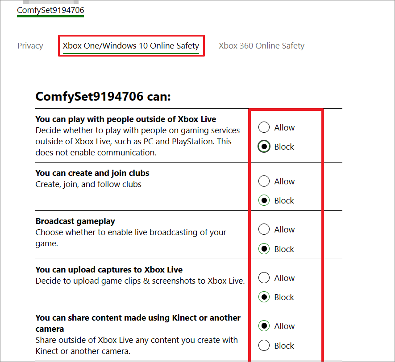Screen dimensions: 395x362
Task: Select Xbox One/Windows 10 Online Safety tab
Action: (131, 46)
